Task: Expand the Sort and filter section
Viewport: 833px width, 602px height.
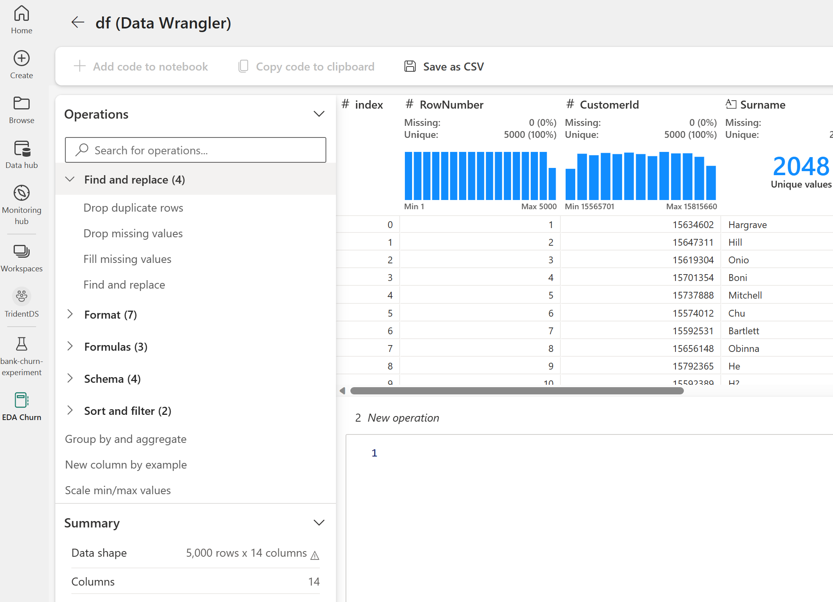Action: (127, 410)
